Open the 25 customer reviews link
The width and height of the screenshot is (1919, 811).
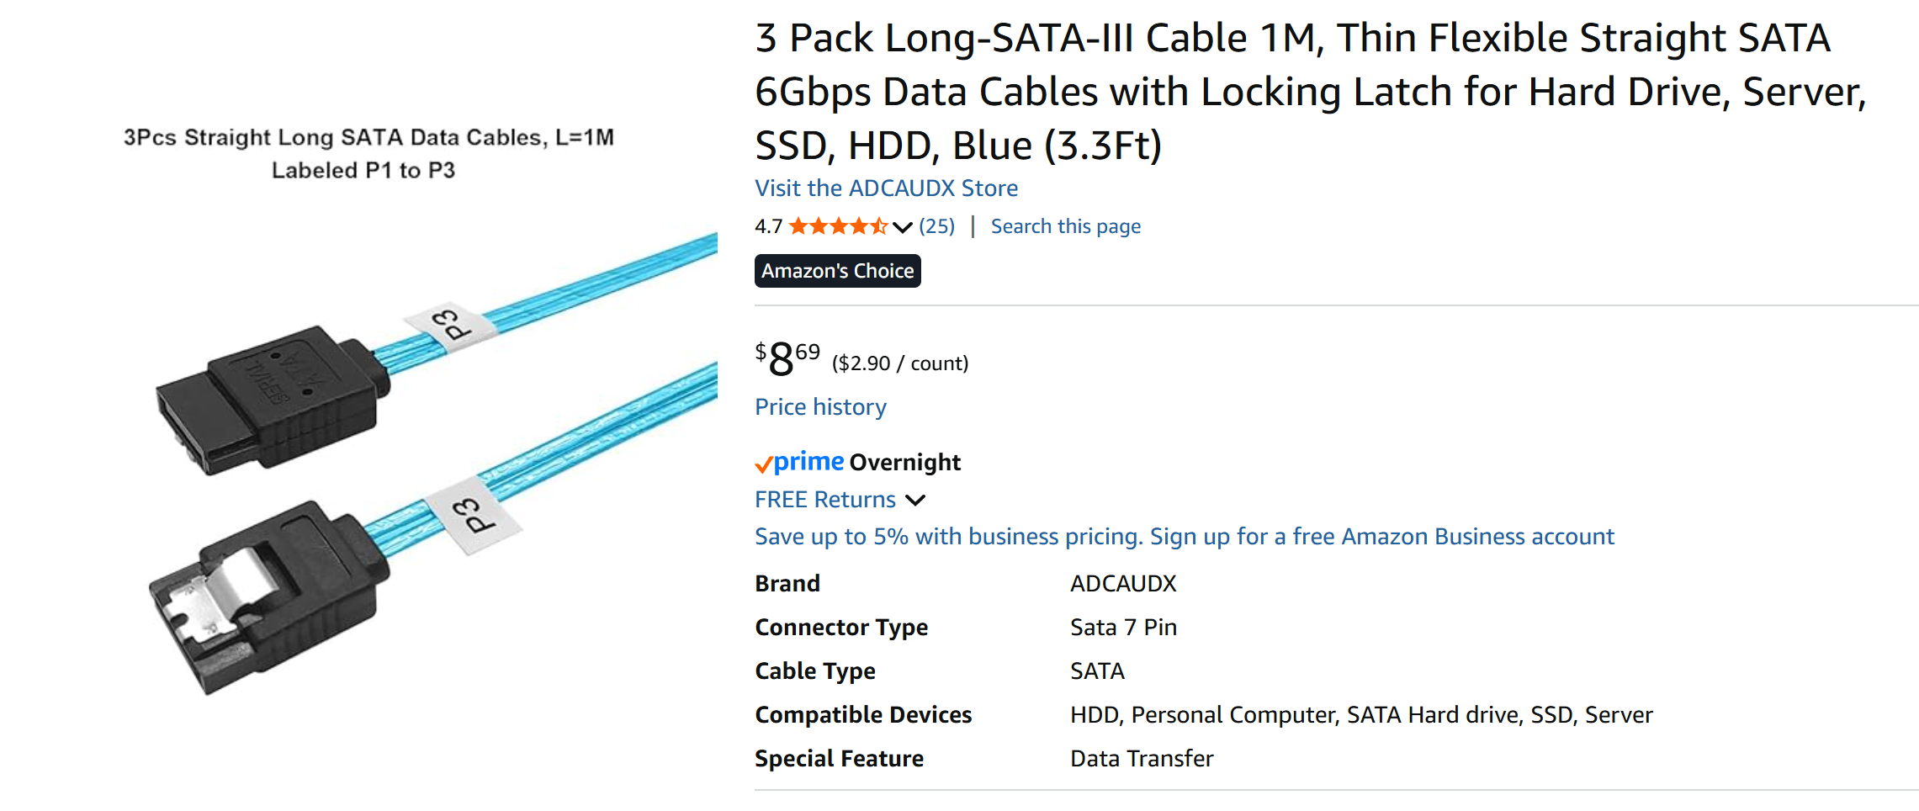coord(936,226)
